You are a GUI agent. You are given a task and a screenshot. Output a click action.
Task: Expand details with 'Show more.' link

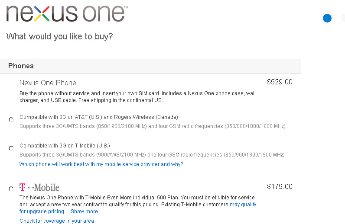pyautogui.click(x=85, y=211)
